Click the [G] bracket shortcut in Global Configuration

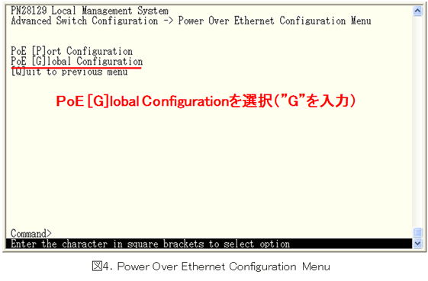39,61
